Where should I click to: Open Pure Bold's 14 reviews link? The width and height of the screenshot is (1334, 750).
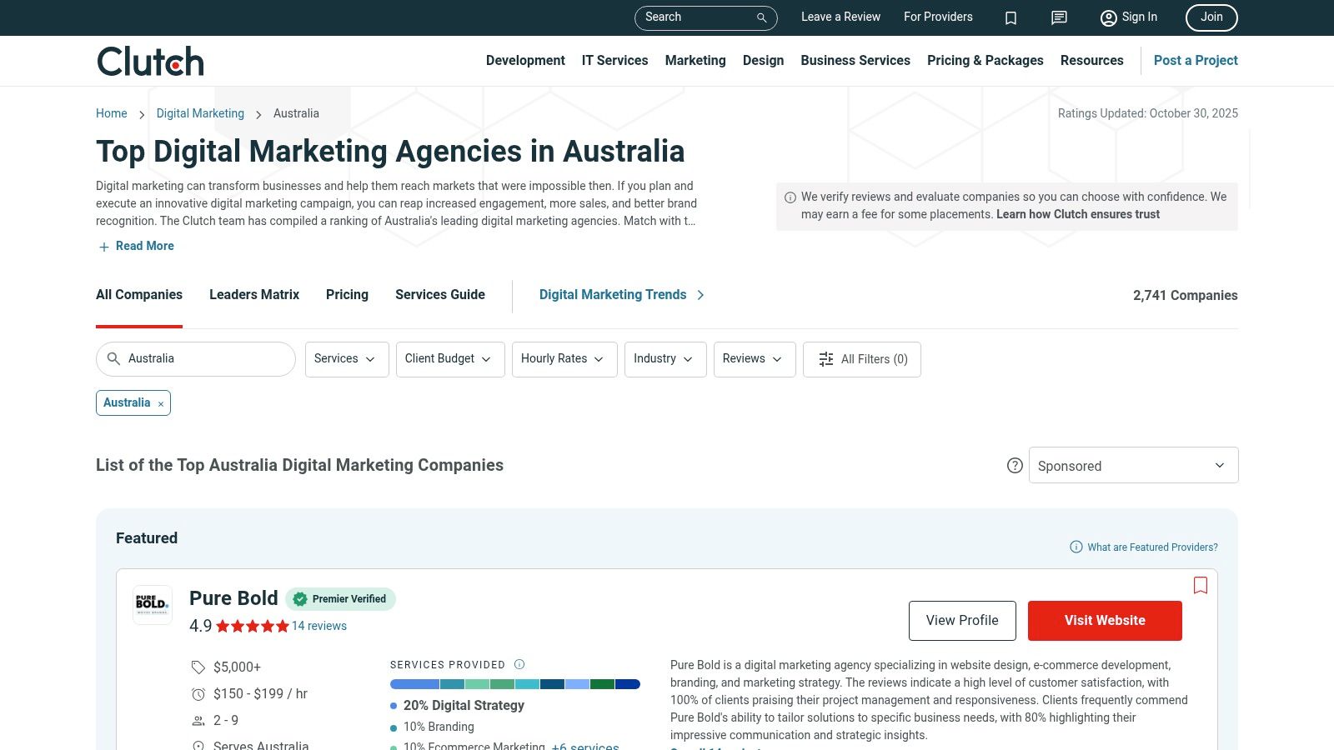coord(318,626)
